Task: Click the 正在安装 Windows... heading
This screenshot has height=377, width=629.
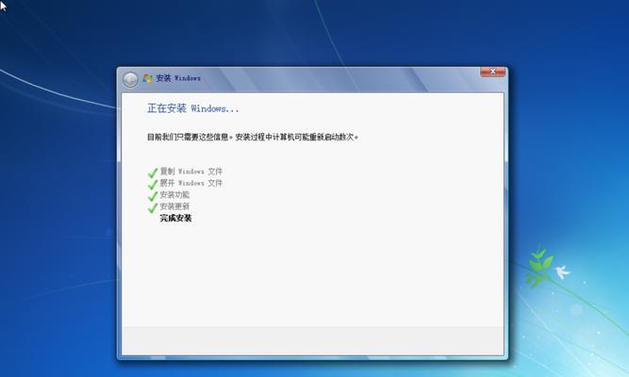Action: point(193,108)
